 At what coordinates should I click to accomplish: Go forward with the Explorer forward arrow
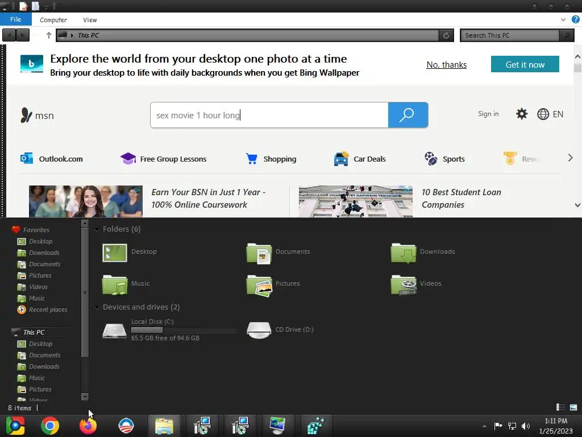coord(22,35)
